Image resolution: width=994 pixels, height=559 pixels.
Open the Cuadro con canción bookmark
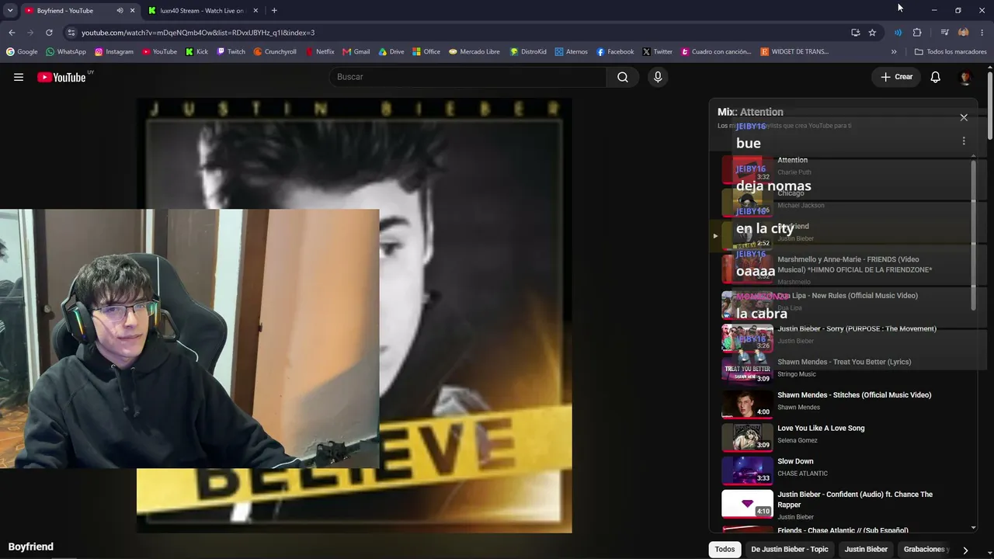716,52
